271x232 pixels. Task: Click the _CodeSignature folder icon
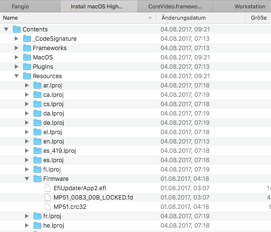pyautogui.click(x=27, y=38)
